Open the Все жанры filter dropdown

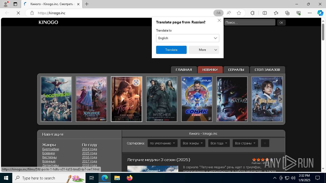pos(193,143)
